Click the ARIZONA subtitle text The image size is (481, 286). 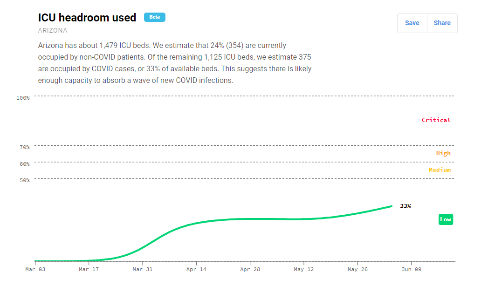(53, 31)
